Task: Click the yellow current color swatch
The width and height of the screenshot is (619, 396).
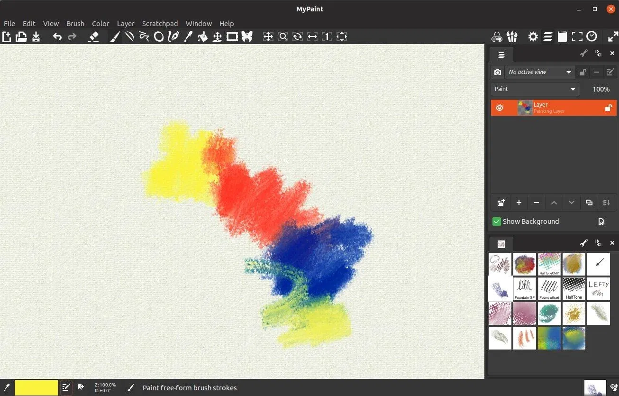Action: pos(36,387)
